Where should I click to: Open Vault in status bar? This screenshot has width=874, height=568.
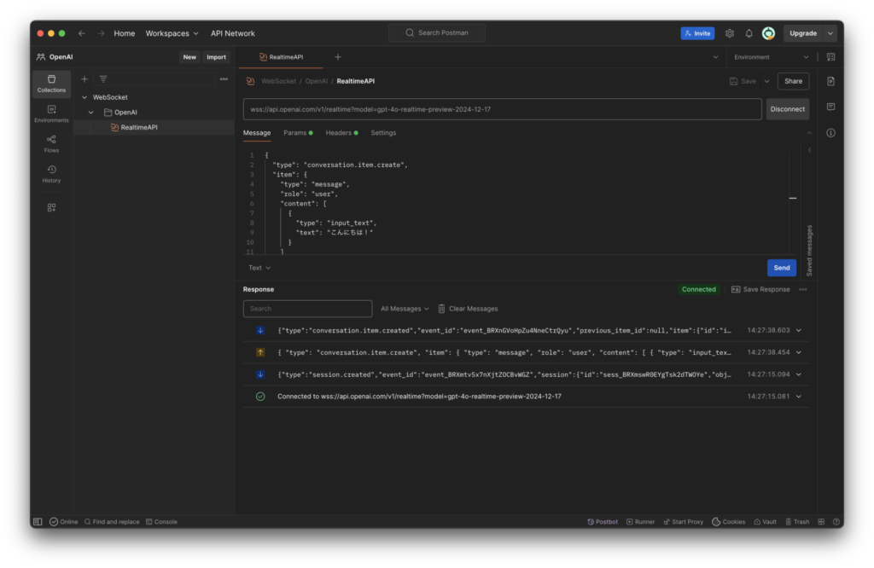click(x=766, y=522)
